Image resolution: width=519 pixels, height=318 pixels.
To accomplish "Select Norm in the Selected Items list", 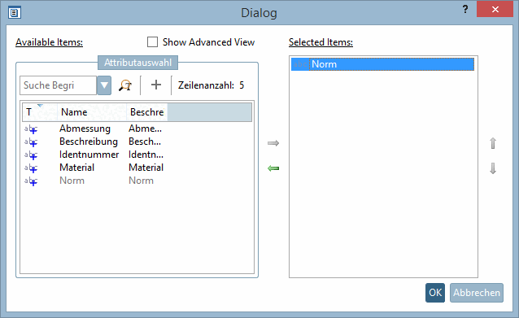I will coord(382,64).
